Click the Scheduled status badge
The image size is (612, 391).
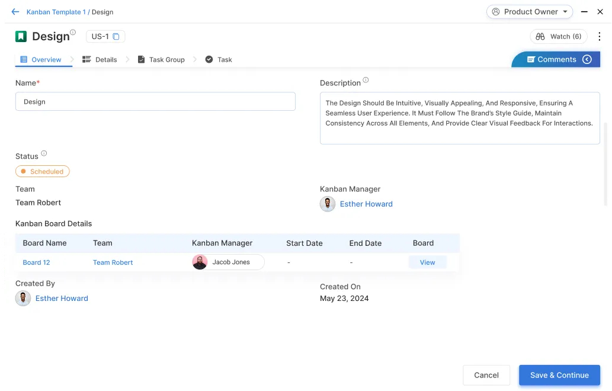tap(42, 171)
